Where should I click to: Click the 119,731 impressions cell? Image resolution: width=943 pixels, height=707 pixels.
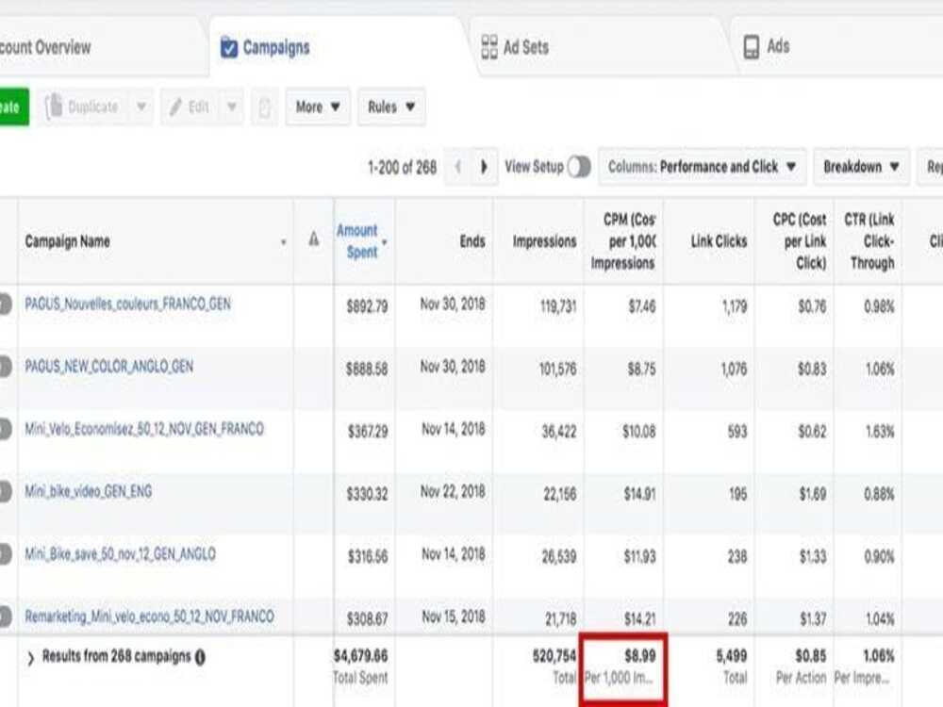pos(558,307)
